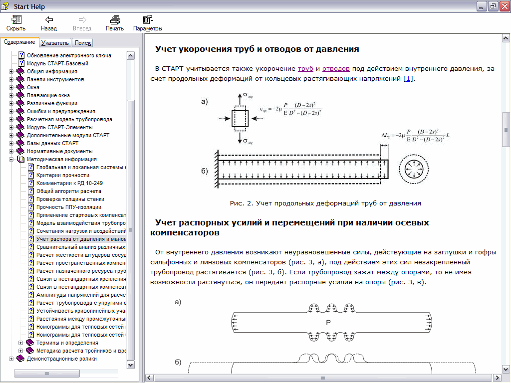
Task: Click the Различные функции book icon
Action: 20,103
